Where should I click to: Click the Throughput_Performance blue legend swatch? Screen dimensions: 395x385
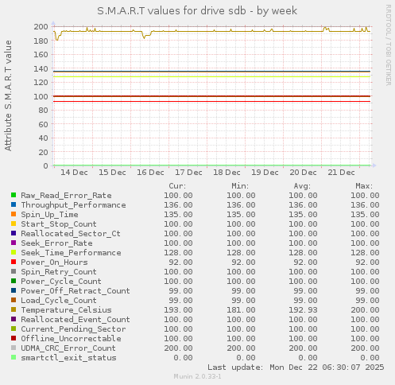[14, 204]
